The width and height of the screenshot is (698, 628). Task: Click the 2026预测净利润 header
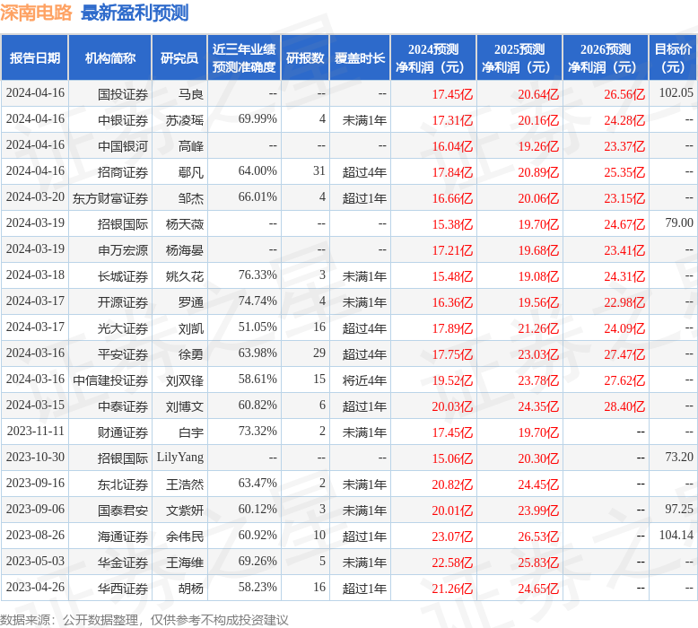click(x=606, y=57)
